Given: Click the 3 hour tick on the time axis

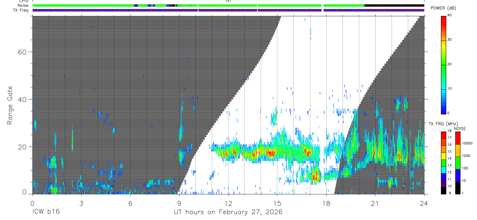Looking at the screenshot, I should coord(81,203).
